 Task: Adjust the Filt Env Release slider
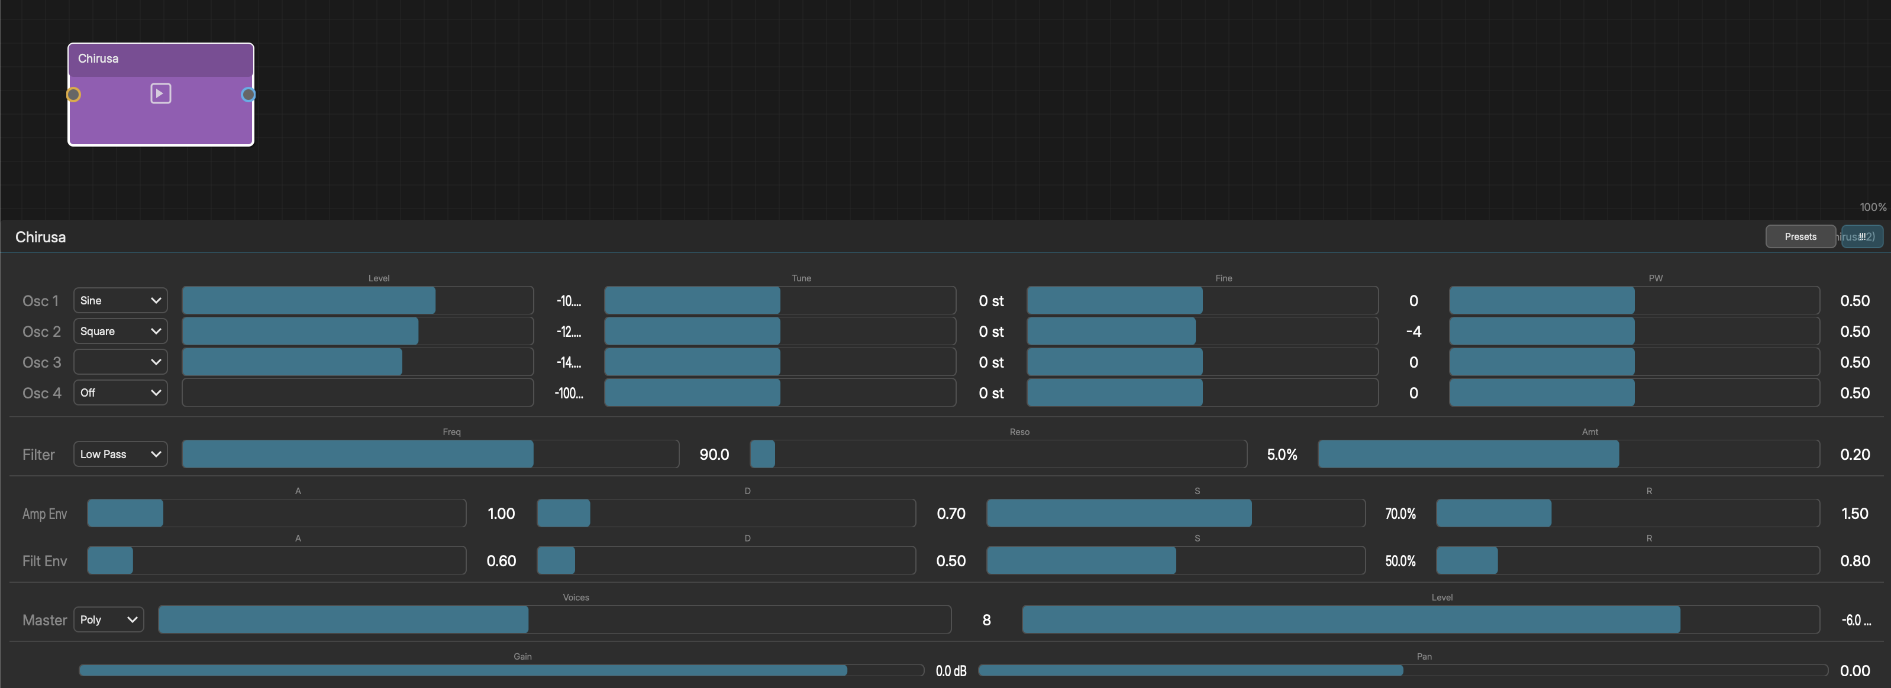click(1628, 560)
